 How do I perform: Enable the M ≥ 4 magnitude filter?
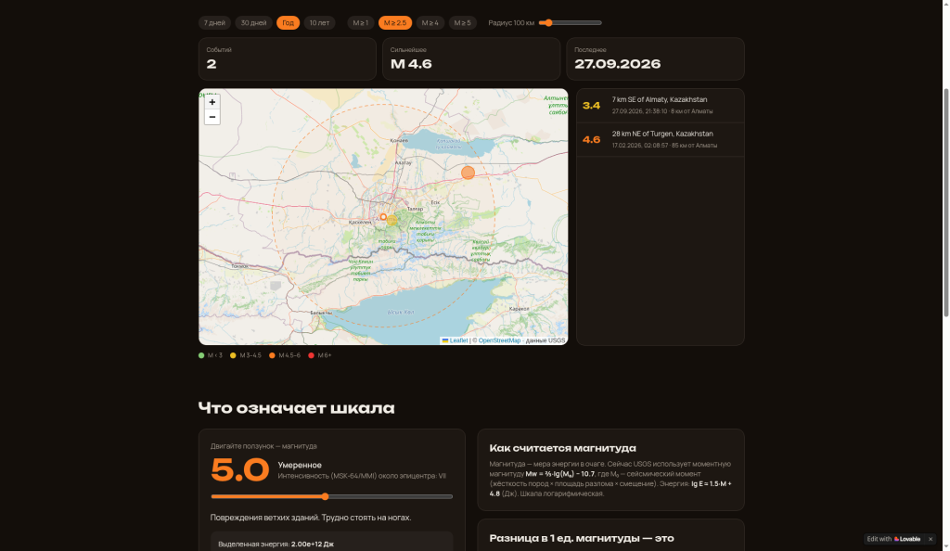(430, 23)
